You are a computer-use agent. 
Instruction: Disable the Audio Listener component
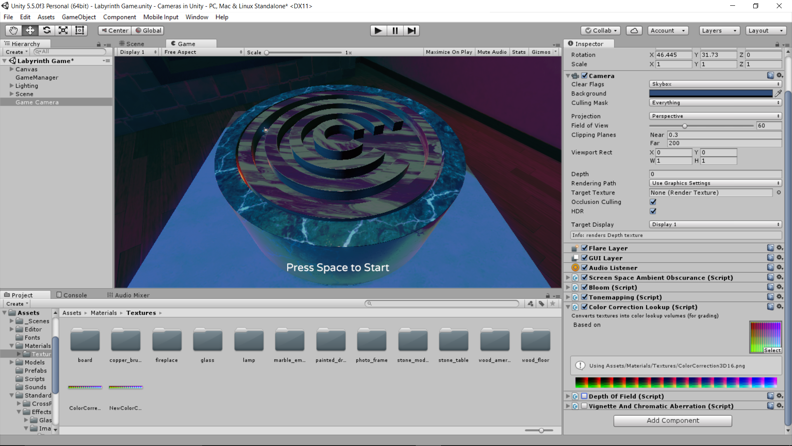coord(585,268)
